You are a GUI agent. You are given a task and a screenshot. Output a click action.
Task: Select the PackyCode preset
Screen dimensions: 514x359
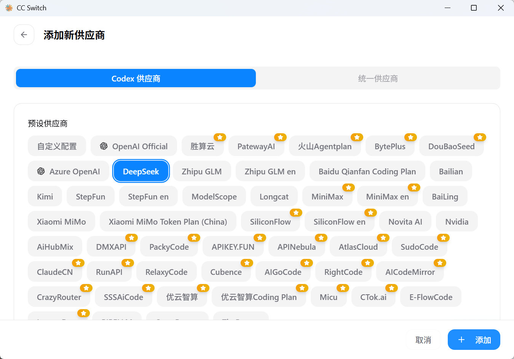coord(169,247)
